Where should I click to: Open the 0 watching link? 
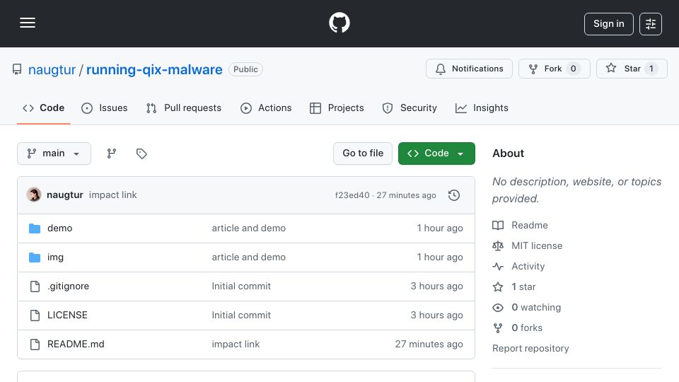[x=526, y=308]
